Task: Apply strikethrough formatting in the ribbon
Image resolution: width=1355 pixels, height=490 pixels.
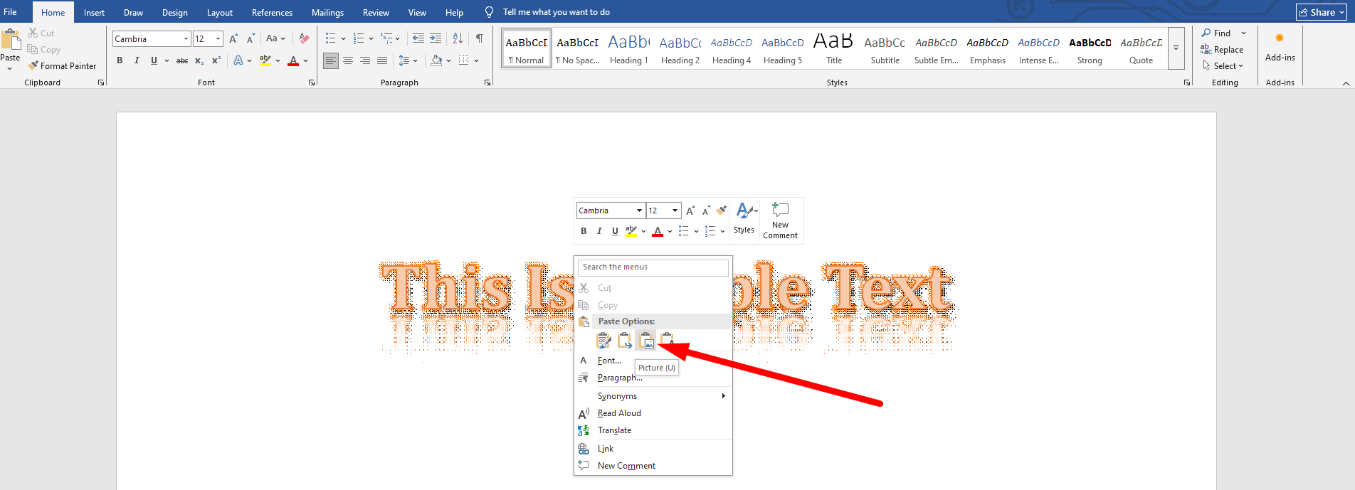Action: [182, 60]
